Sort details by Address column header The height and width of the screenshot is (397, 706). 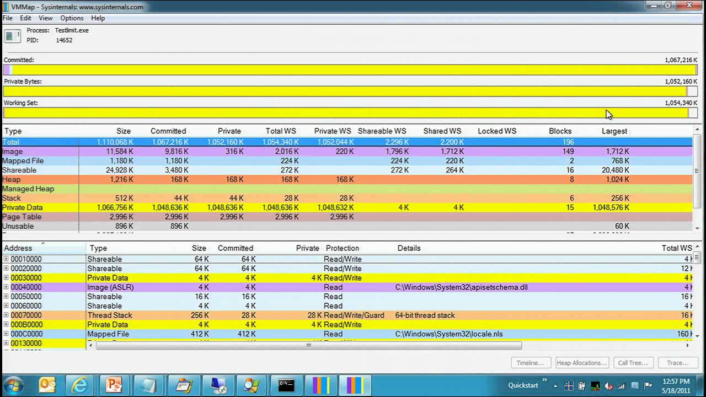[x=18, y=248]
